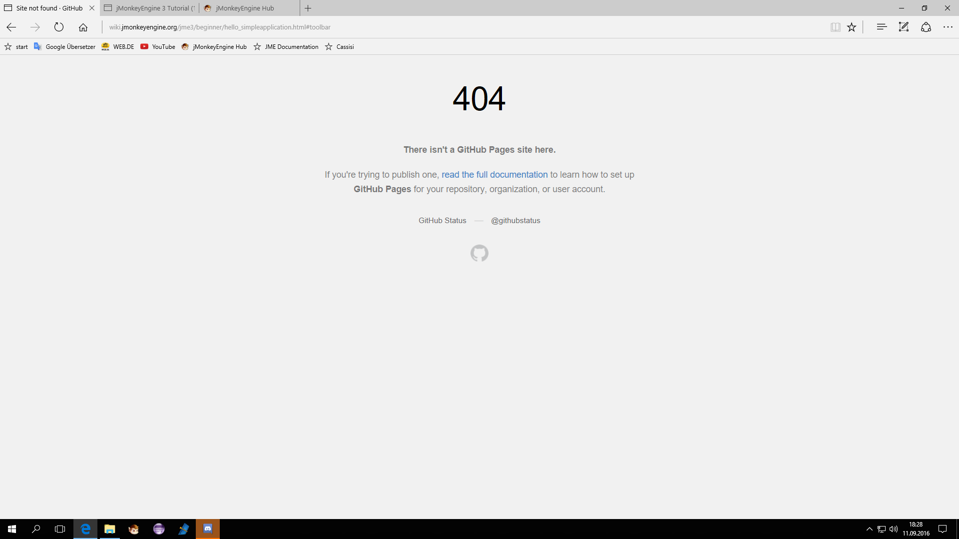Open File Explorer from the taskbar
This screenshot has height=539, width=959.
coord(109,529)
